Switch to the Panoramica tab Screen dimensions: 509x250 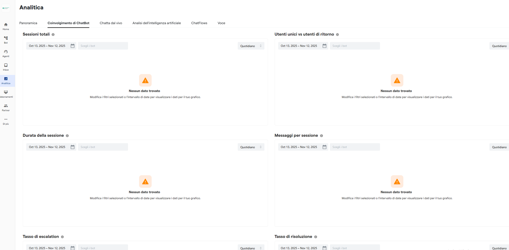pos(28,23)
